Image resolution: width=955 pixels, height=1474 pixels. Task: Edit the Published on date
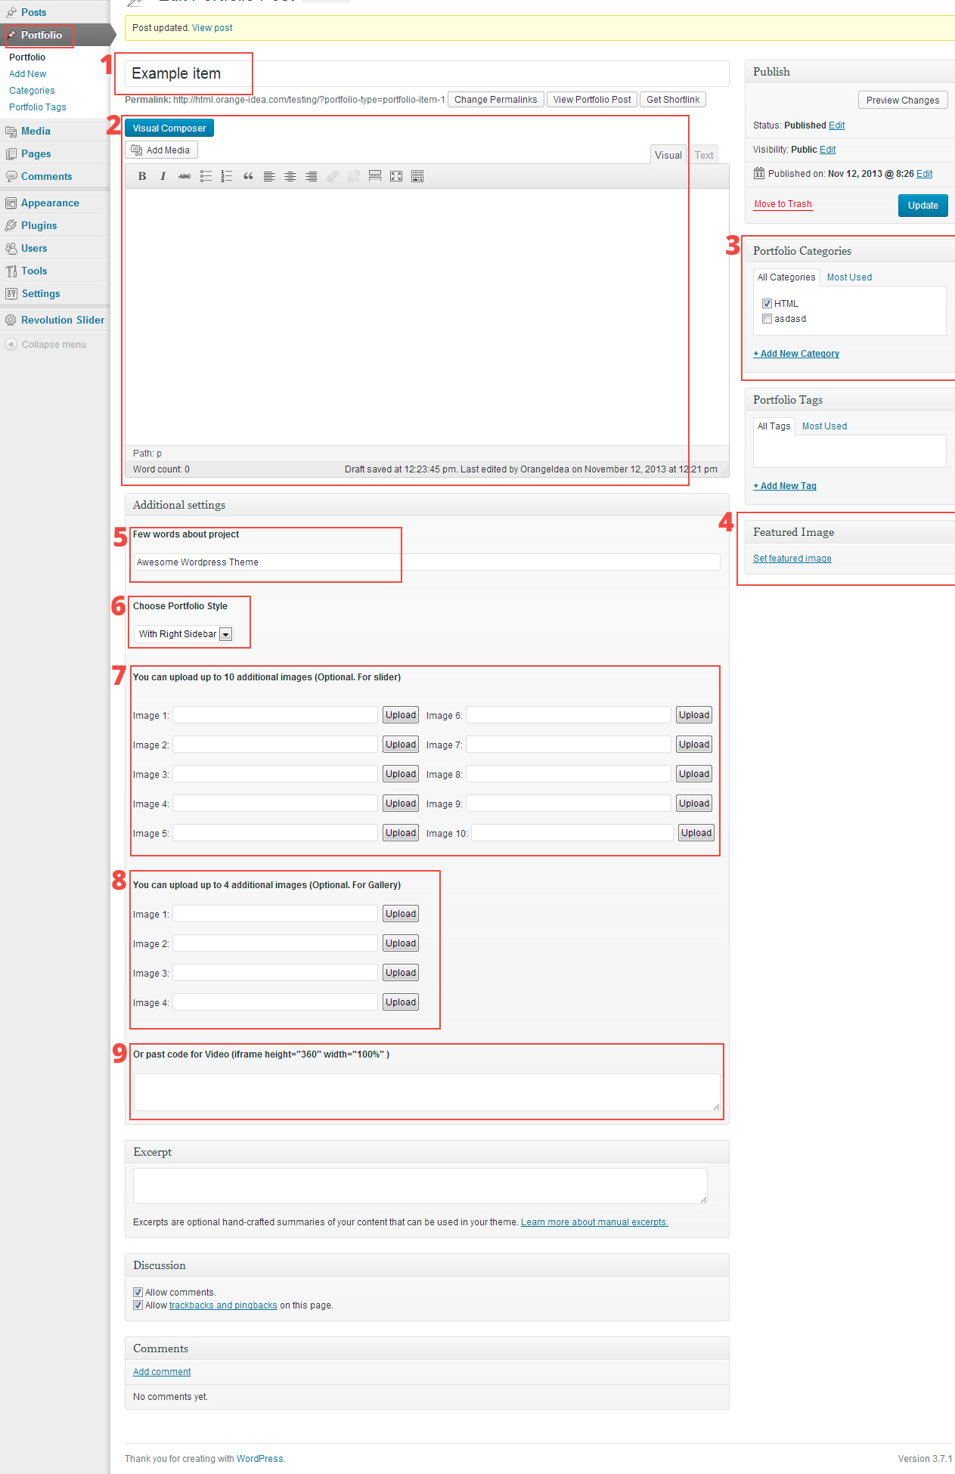click(924, 174)
